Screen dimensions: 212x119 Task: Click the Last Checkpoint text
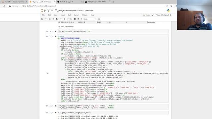[75, 11]
